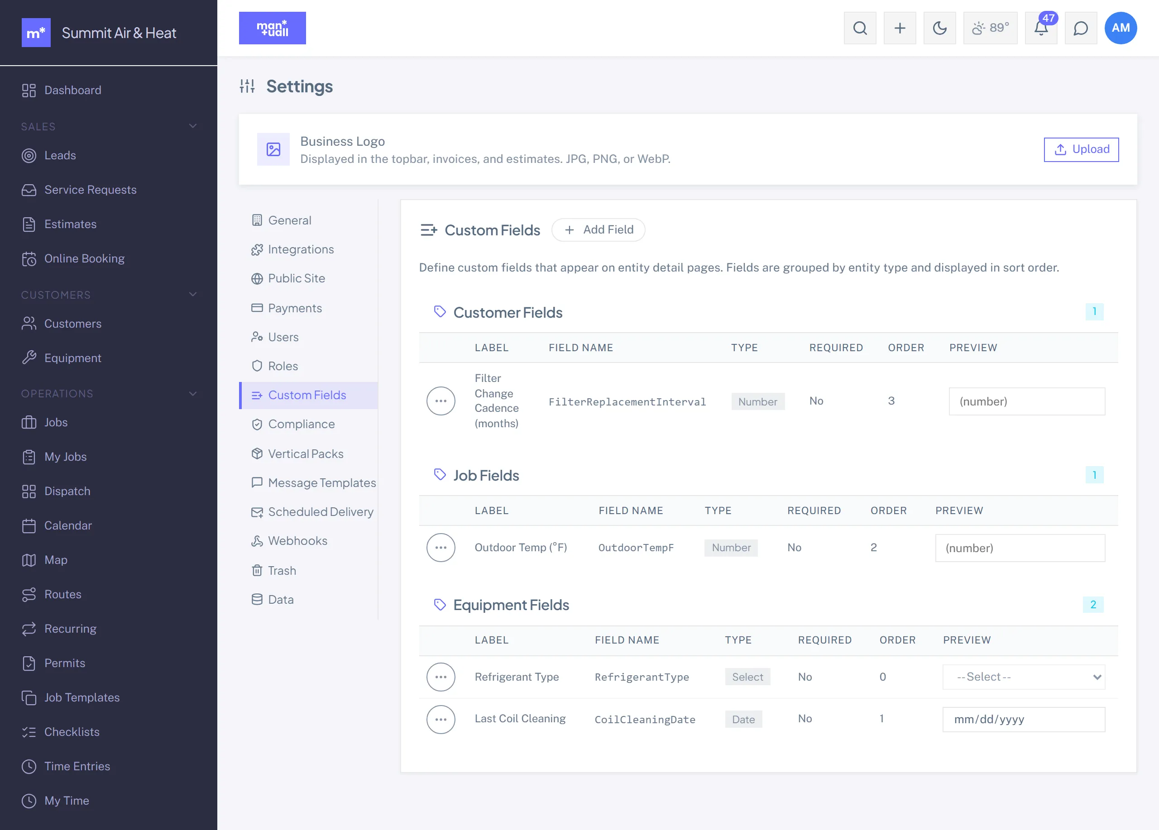Switch to Data settings tab
1159x830 pixels.
[x=309, y=600]
